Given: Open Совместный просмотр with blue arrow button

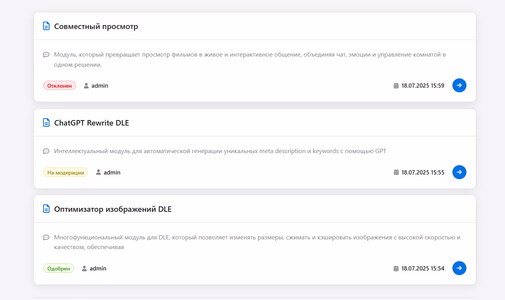Looking at the screenshot, I should coord(459,85).
